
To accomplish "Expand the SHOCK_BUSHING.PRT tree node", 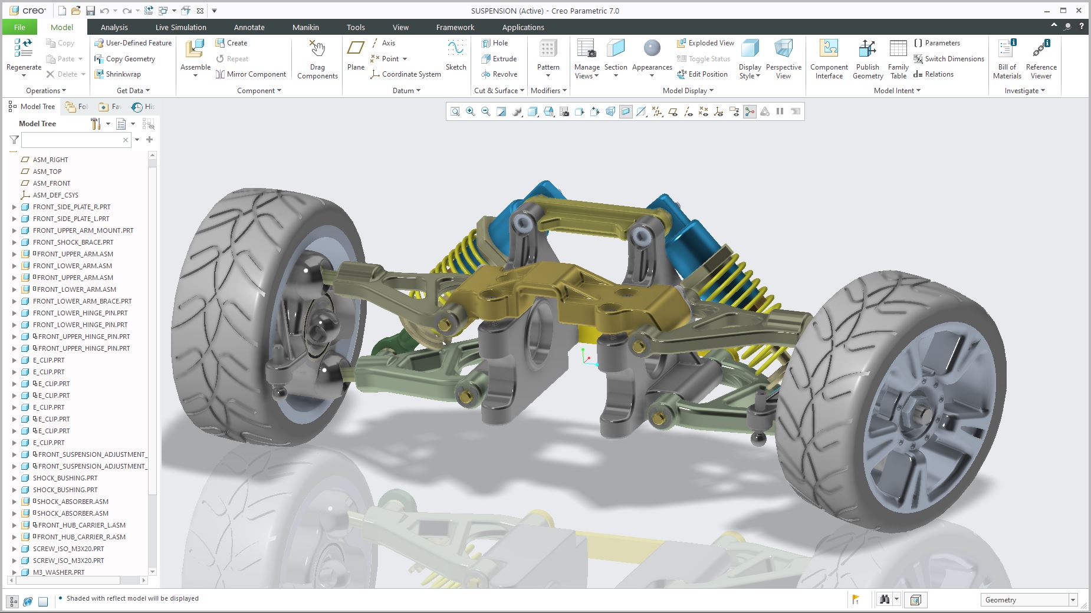I will (x=15, y=478).
